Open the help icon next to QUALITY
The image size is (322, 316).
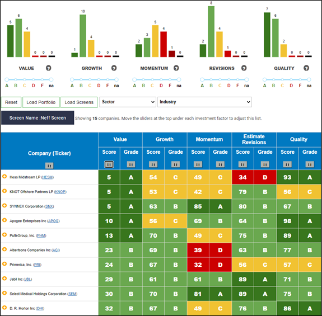[x=306, y=68]
